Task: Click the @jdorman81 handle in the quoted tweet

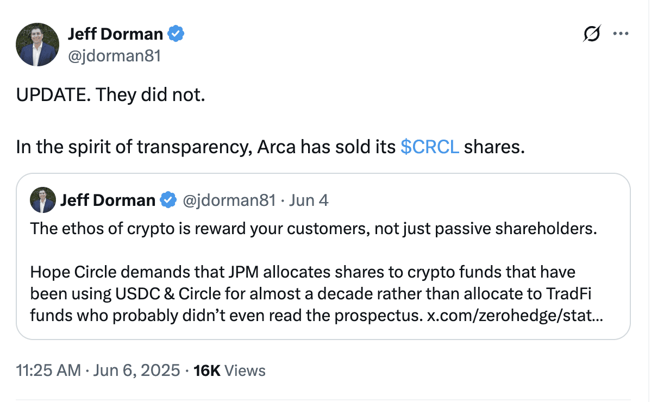Action: coord(229,200)
